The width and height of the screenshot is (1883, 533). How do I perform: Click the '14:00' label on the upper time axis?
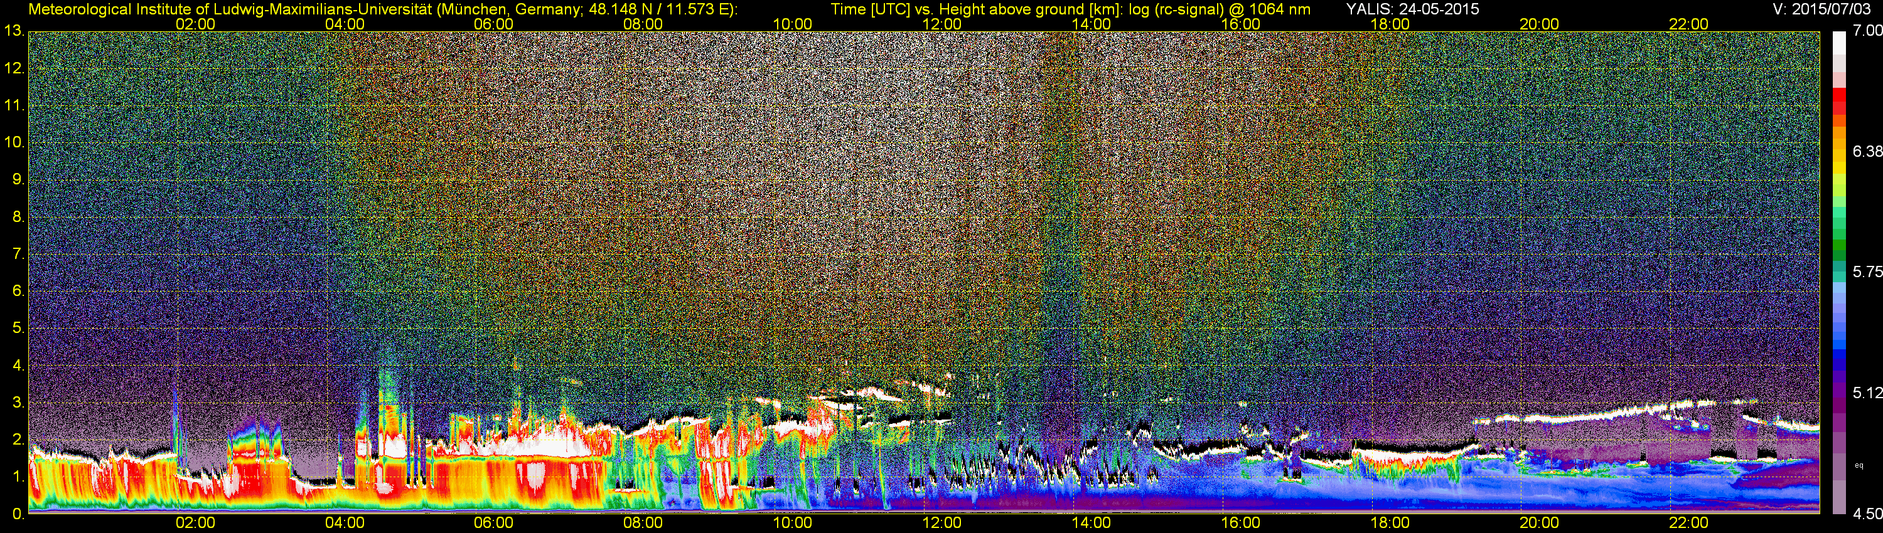(x=1091, y=24)
